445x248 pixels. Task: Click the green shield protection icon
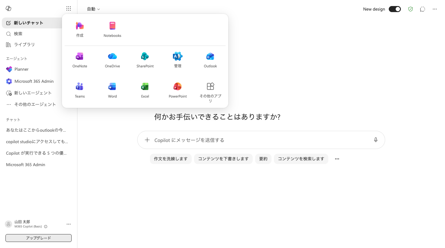pos(411,9)
